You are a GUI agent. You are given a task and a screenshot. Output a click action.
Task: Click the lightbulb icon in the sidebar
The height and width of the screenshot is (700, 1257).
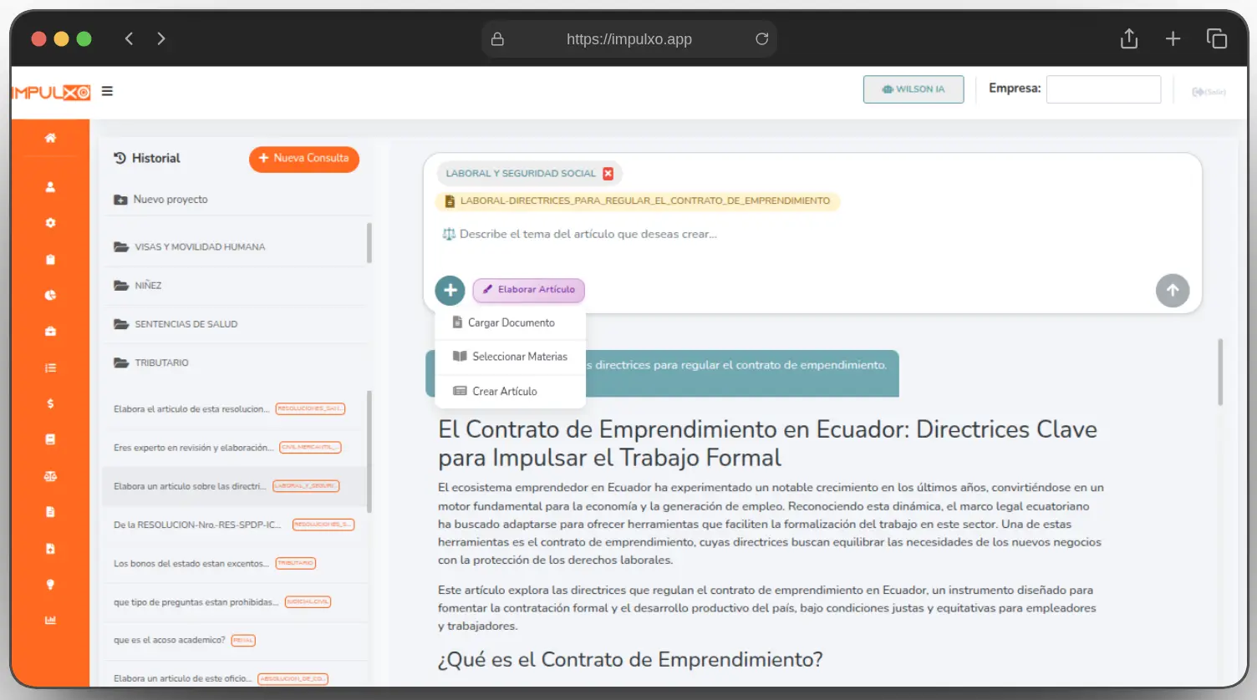point(50,584)
